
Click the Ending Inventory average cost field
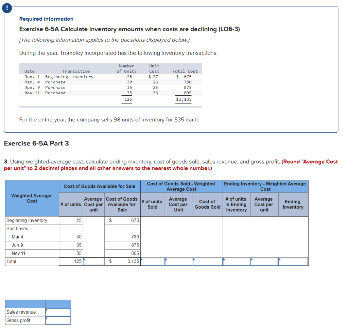pos(265,262)
